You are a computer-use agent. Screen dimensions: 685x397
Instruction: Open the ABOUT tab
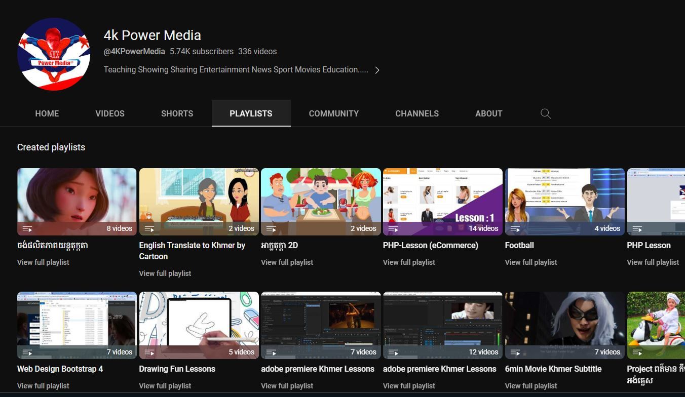click(489, 113)
